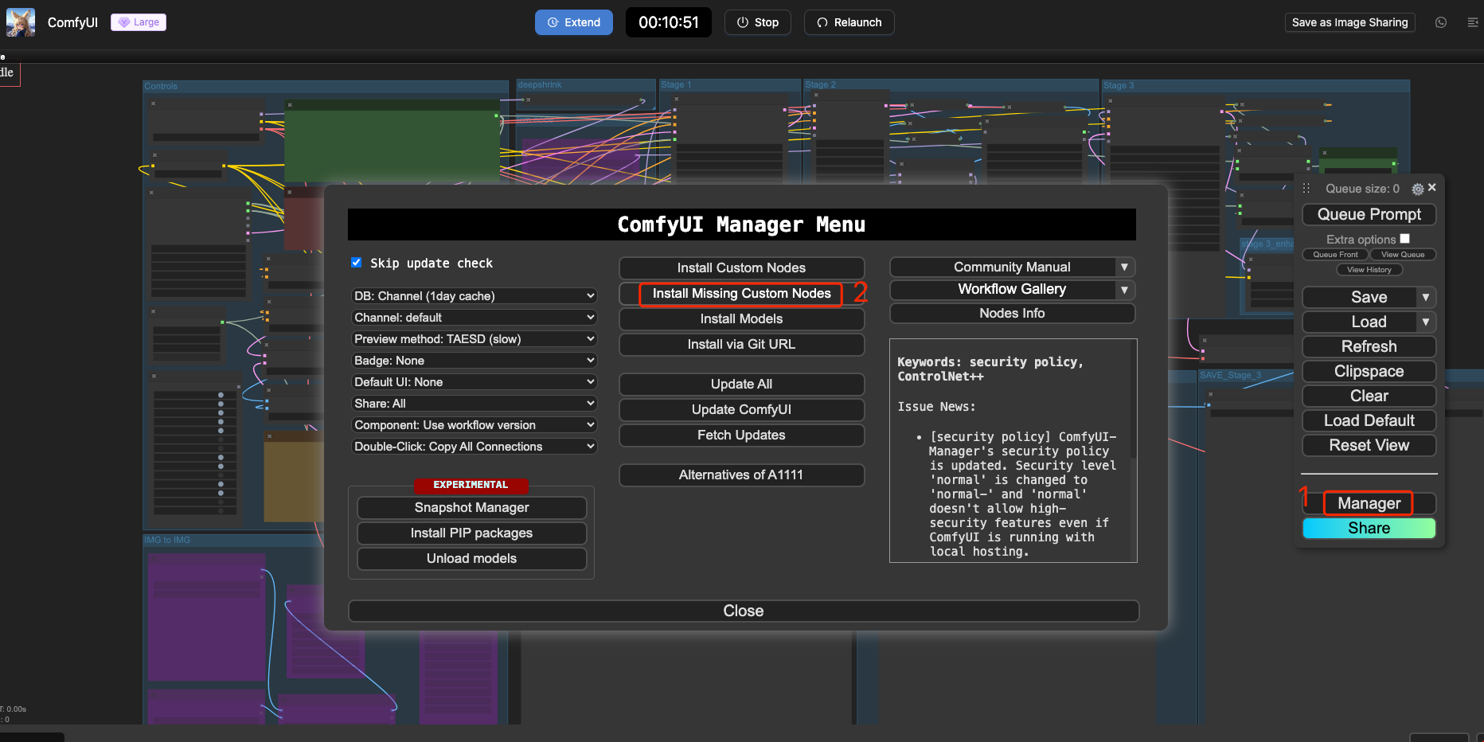Expand the DB Channel cache dropdown
This screenshot has width=1484, height=742.
click(x=474, y=296)
